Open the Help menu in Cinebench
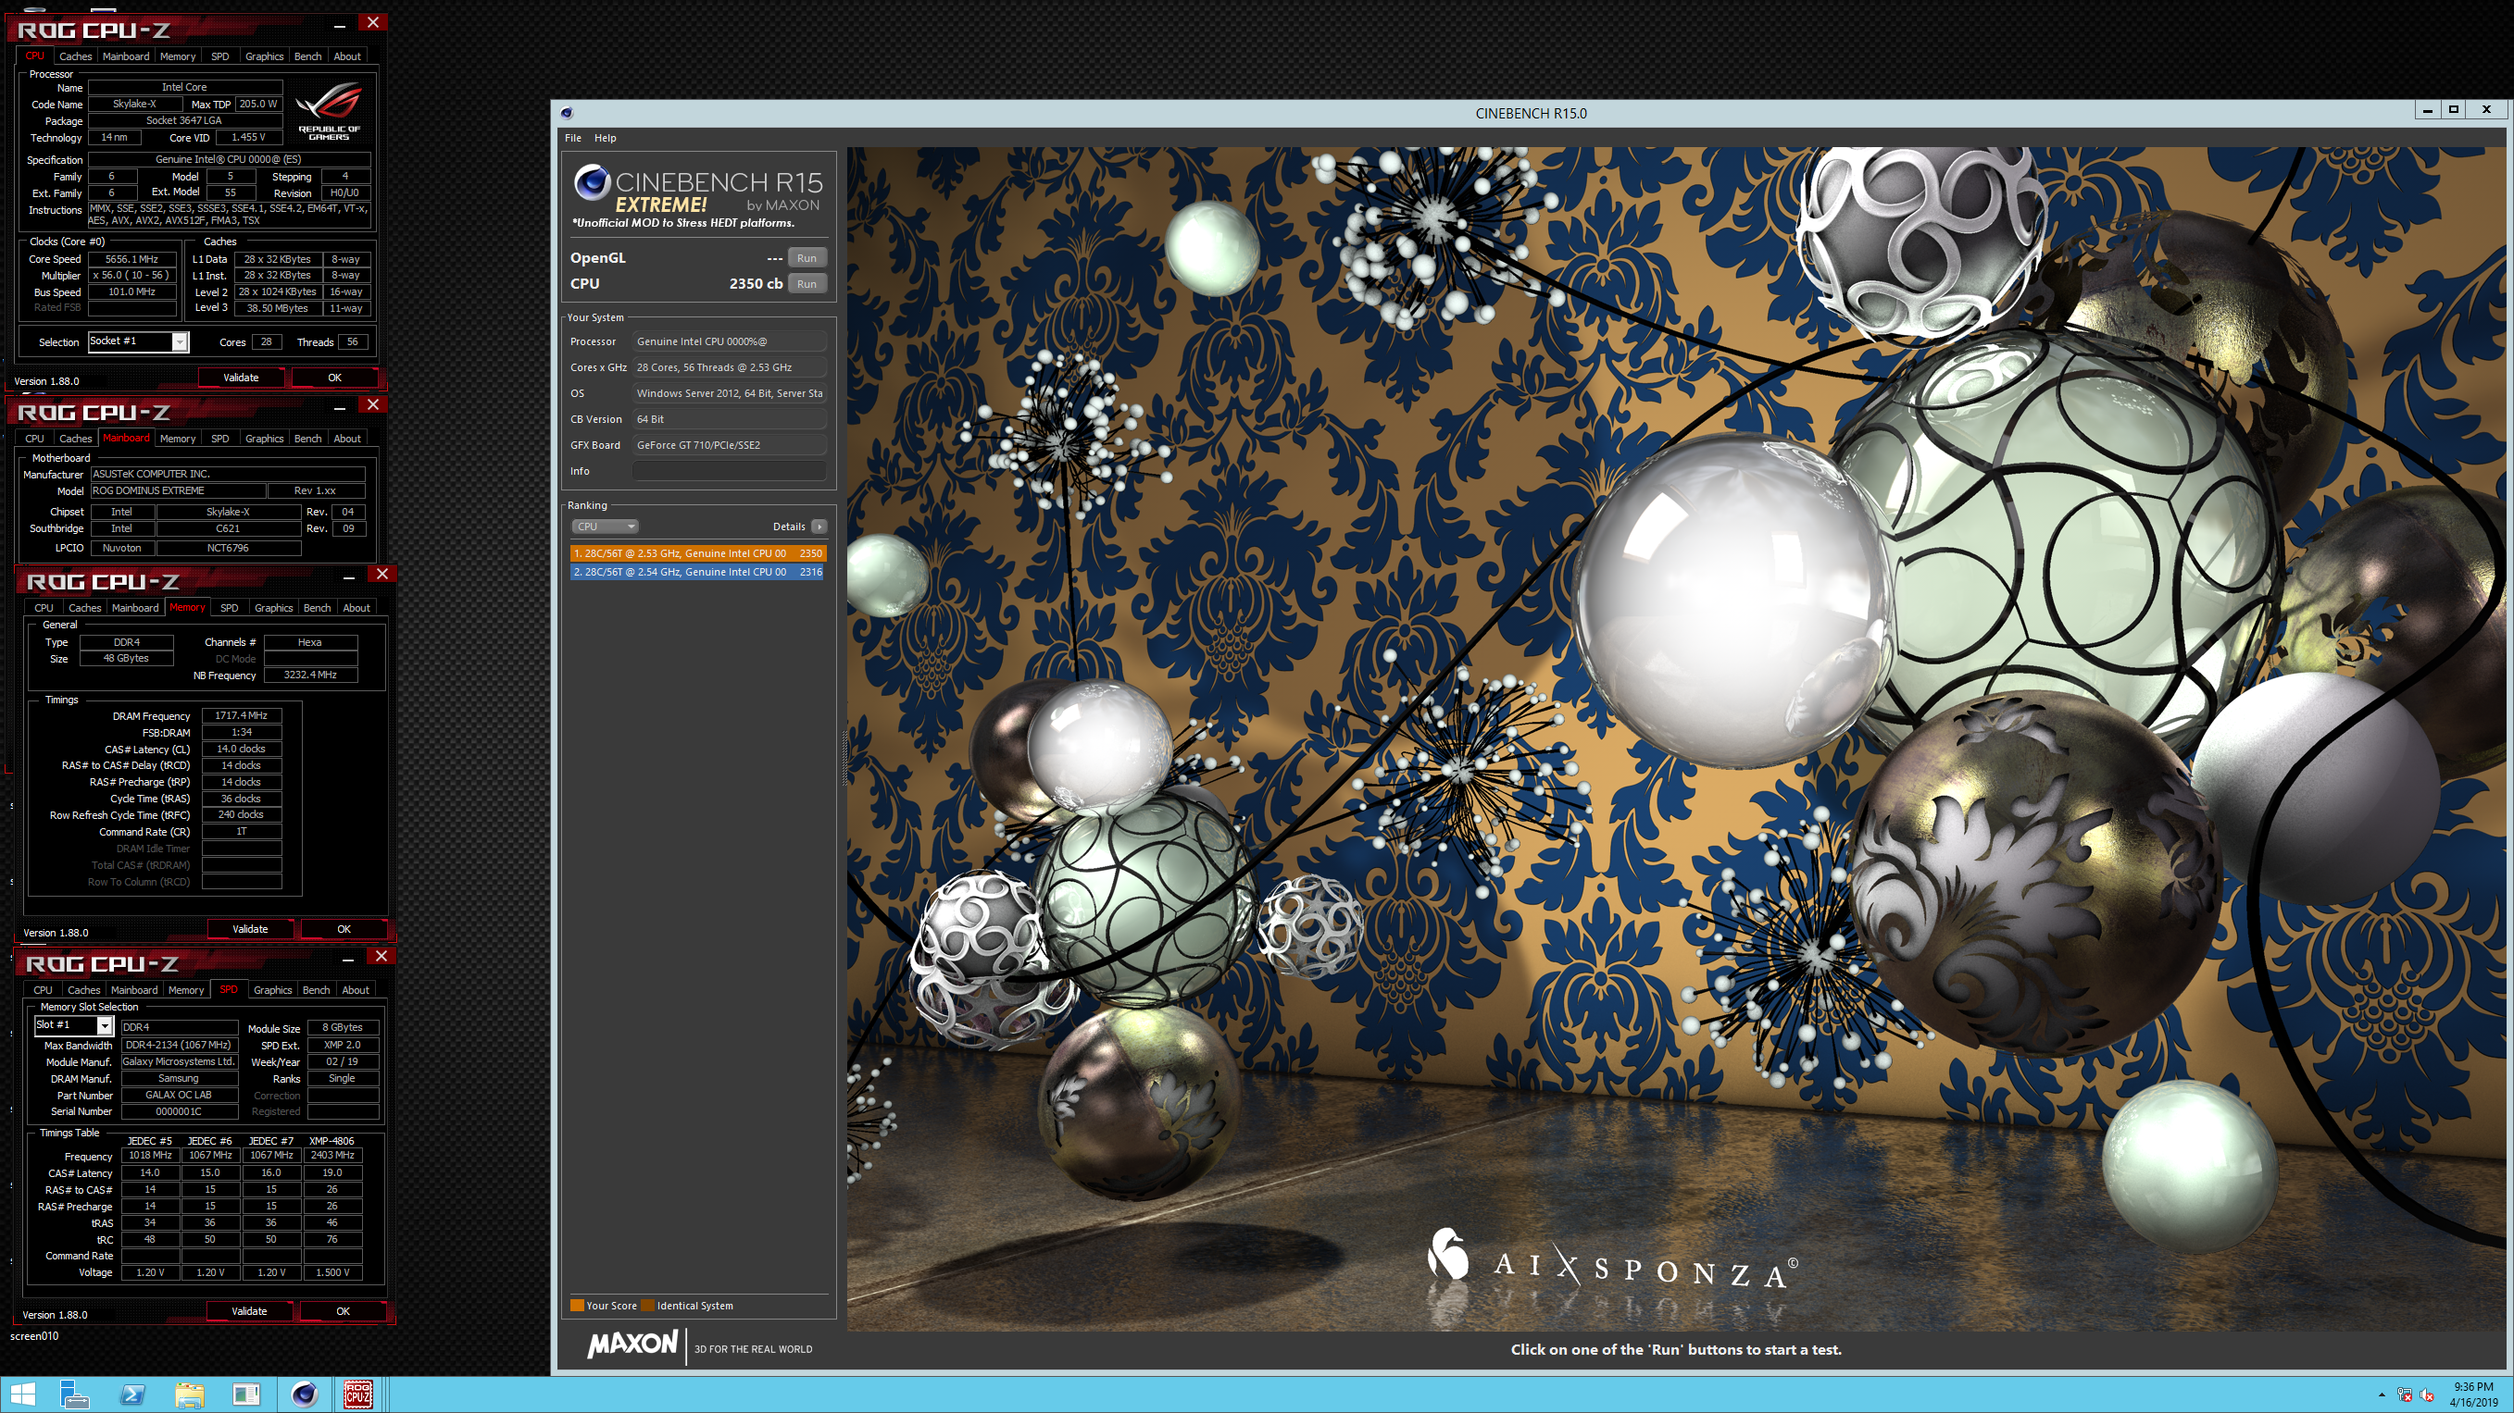This screenshot has height=1413, width=2514. point(605,139)
